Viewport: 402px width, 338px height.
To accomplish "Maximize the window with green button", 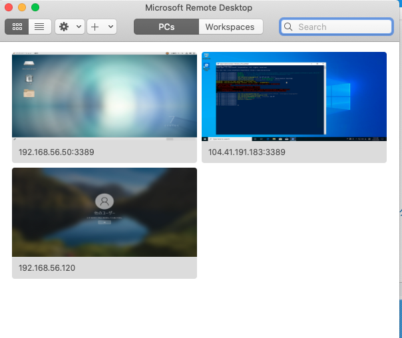I will (x=35, y=7).
